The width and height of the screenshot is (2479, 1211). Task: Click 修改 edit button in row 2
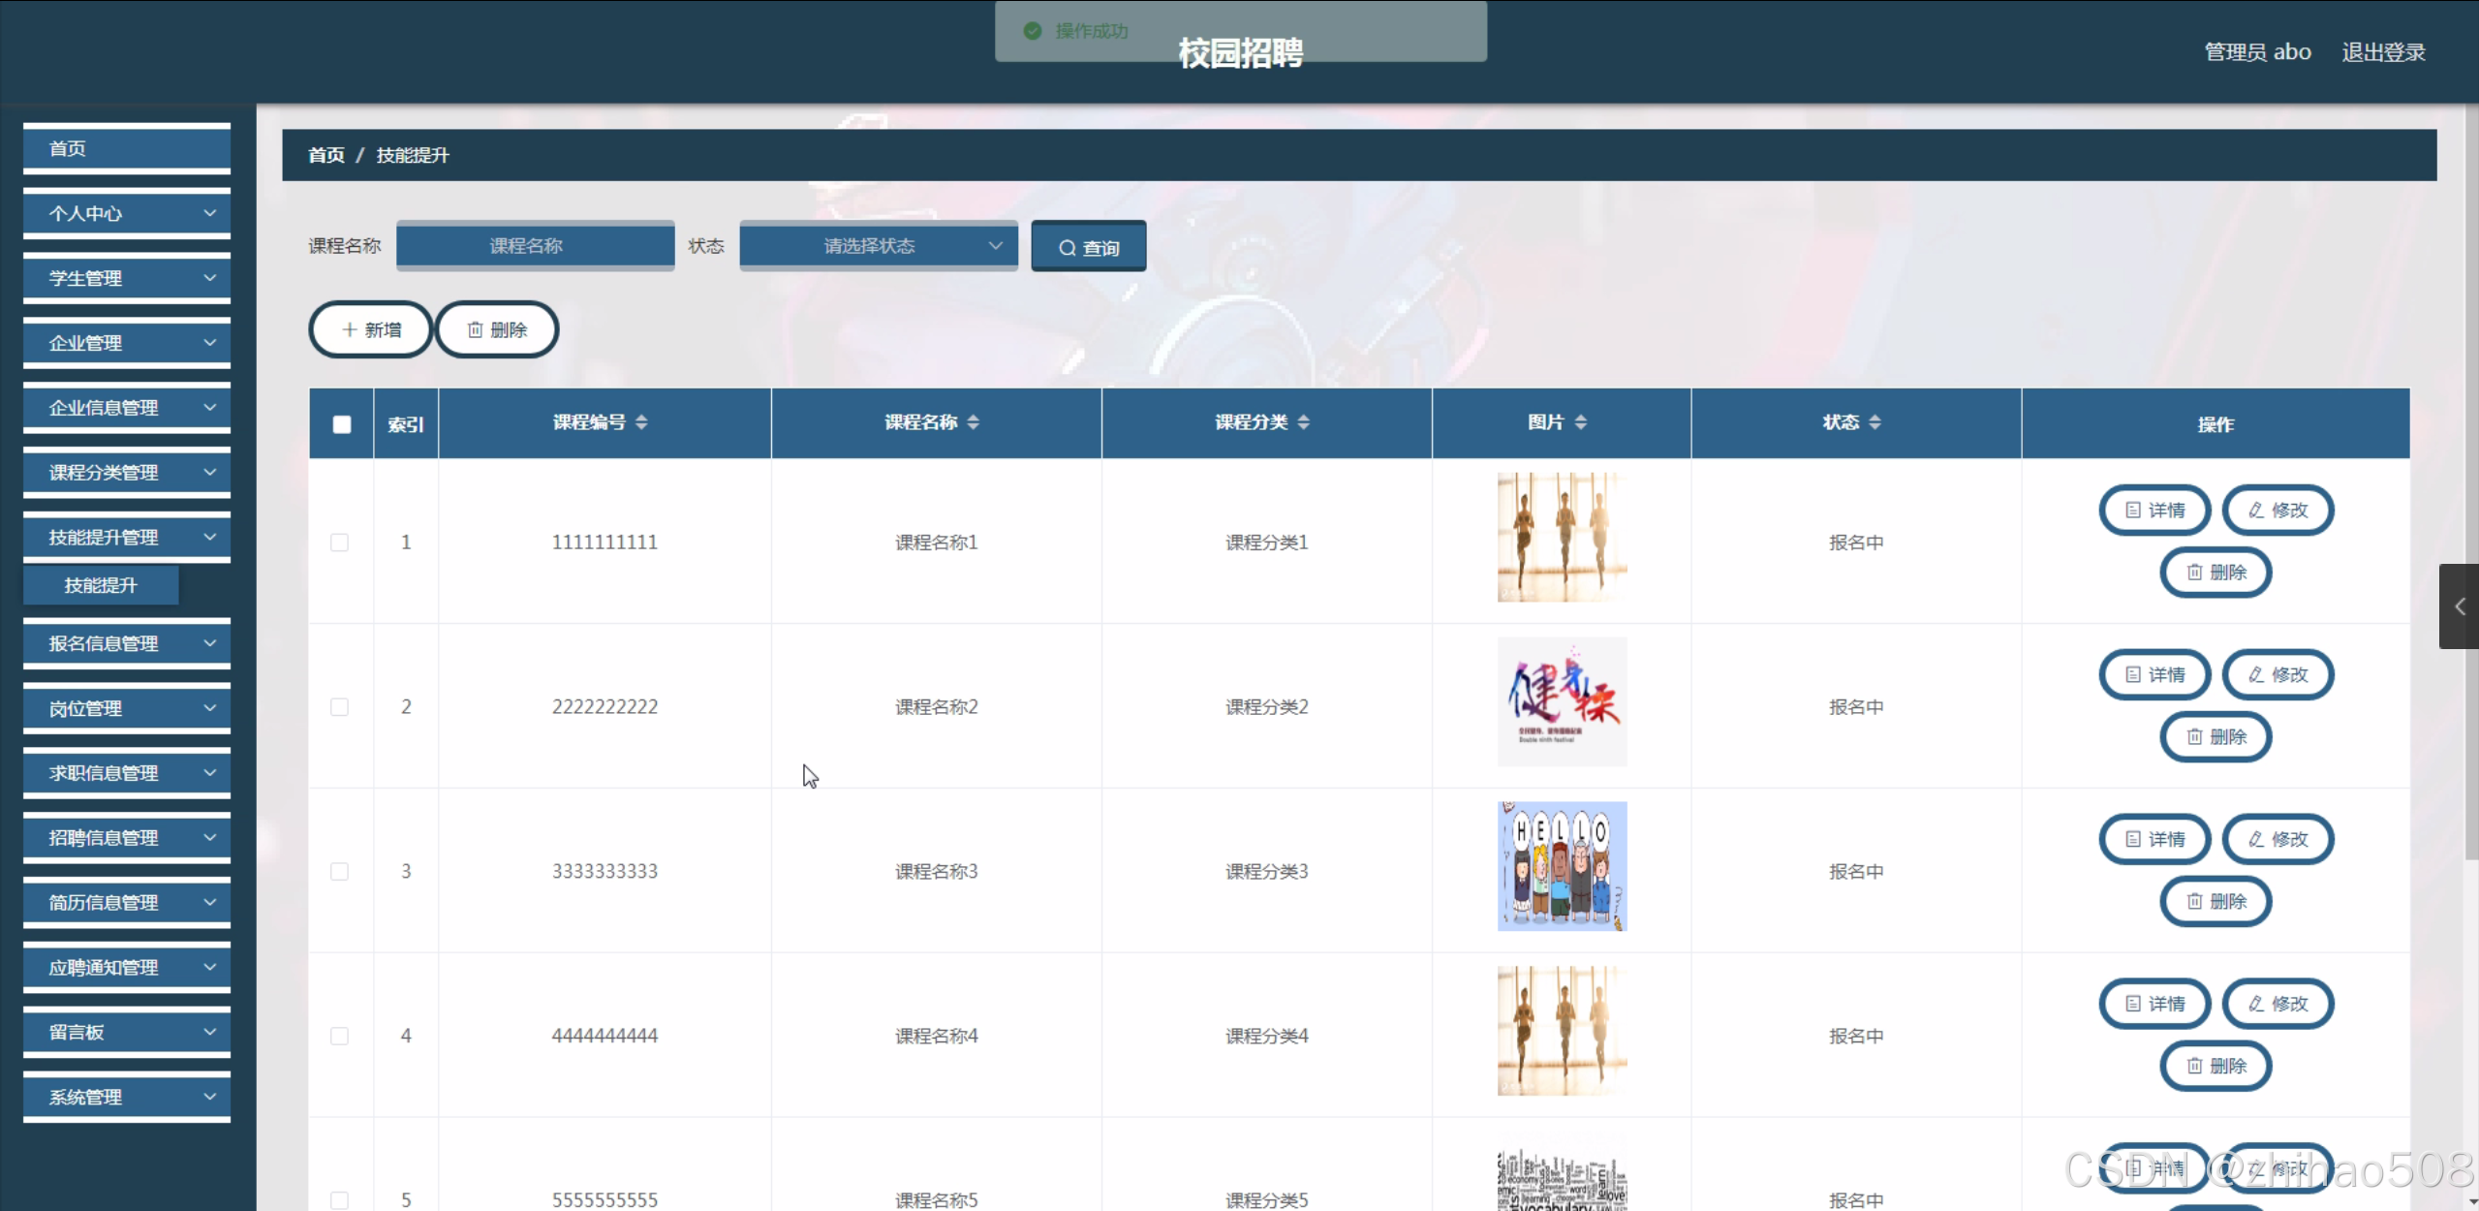[2278, 674]
